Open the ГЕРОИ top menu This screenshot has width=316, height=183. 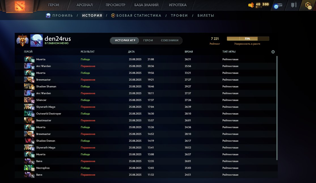tap(53, 5)
